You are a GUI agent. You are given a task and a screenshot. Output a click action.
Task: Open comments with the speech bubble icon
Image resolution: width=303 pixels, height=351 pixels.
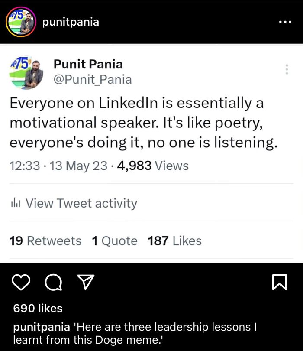click(53, 282)
